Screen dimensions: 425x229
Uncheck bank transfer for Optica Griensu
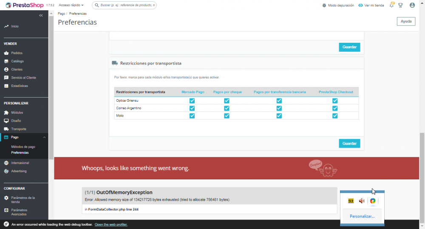pyautogui.click(x=279, y=101)
